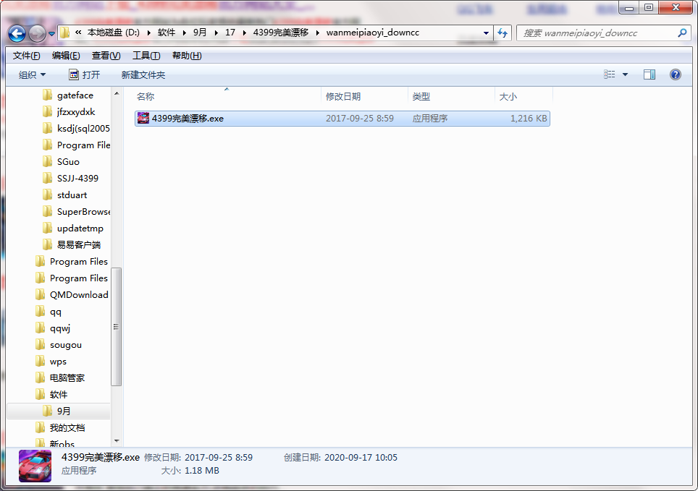Click the navigation pane scrollbar thumb
698x491 pixels.
pyautogui.click(x=116, y=327)
